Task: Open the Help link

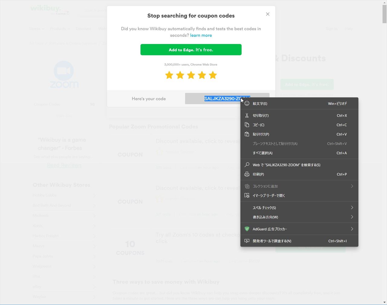Action: [349, 29]
